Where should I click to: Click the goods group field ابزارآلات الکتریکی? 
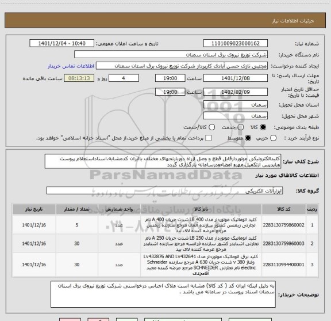[x=164, y=191]
